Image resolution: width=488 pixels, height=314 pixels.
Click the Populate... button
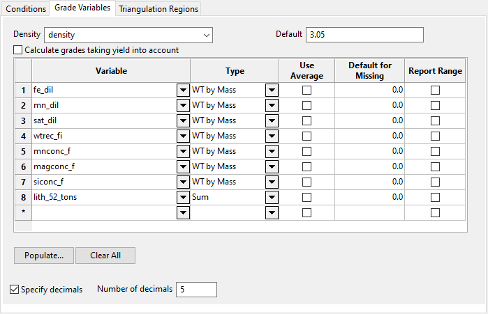coord(43,256)
